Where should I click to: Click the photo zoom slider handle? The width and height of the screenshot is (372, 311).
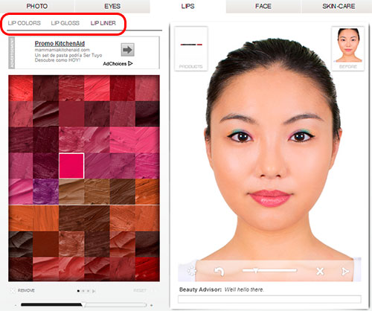[256, 271]
